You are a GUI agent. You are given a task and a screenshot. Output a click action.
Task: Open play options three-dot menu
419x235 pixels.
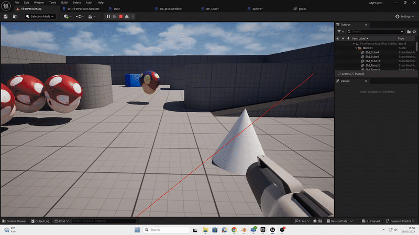(133, 17)
